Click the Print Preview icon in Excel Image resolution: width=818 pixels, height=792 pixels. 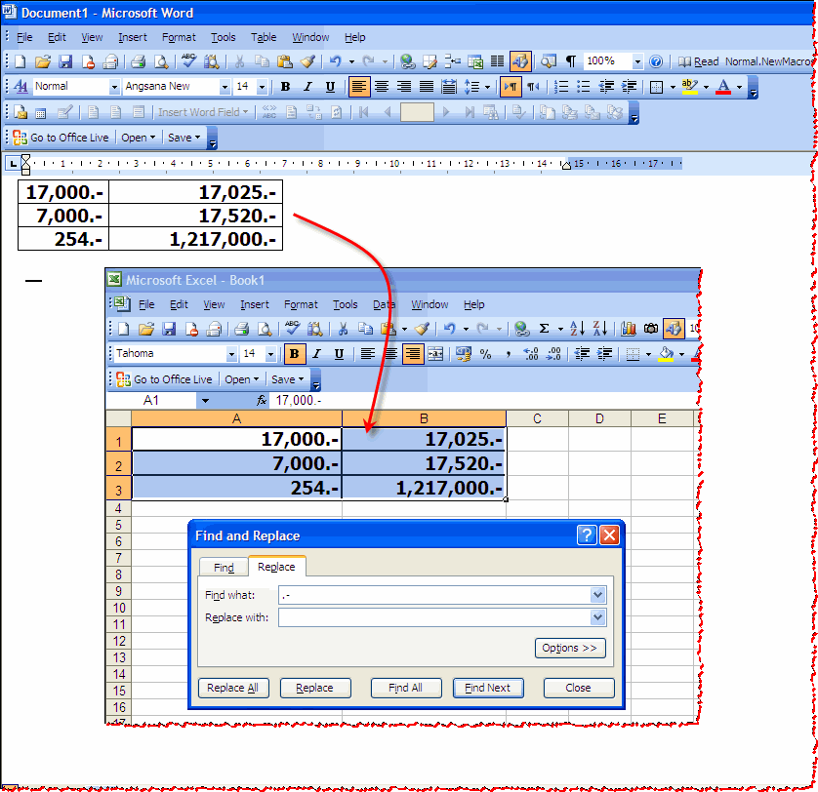click(265, 329)
